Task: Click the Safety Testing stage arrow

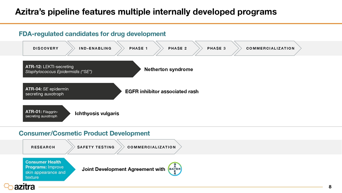Action: (96, 147)
